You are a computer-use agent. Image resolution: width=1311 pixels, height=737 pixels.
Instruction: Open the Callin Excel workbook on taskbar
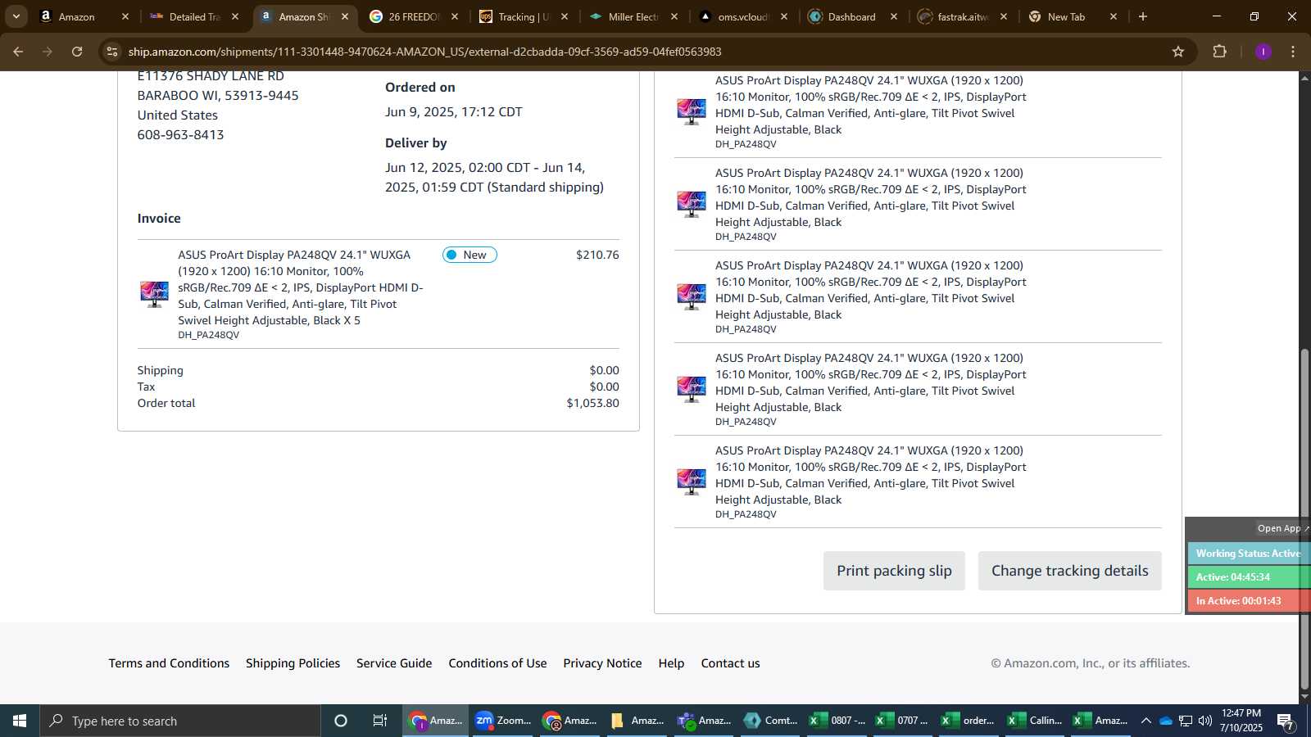click(1034, 721)
